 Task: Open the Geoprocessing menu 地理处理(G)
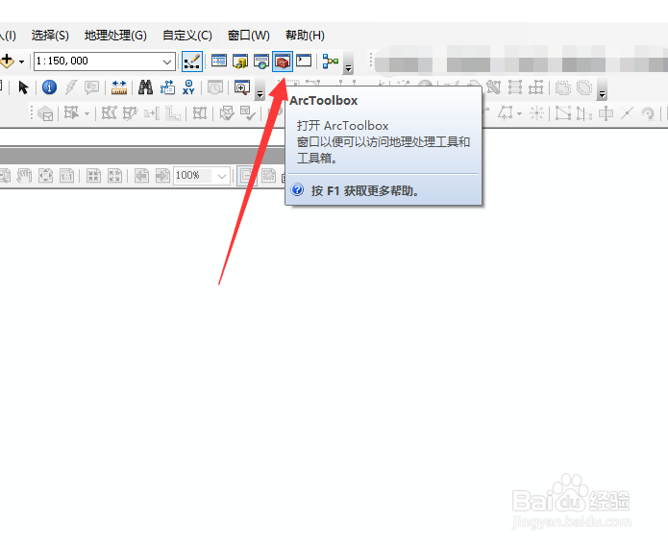pos(115,35)
